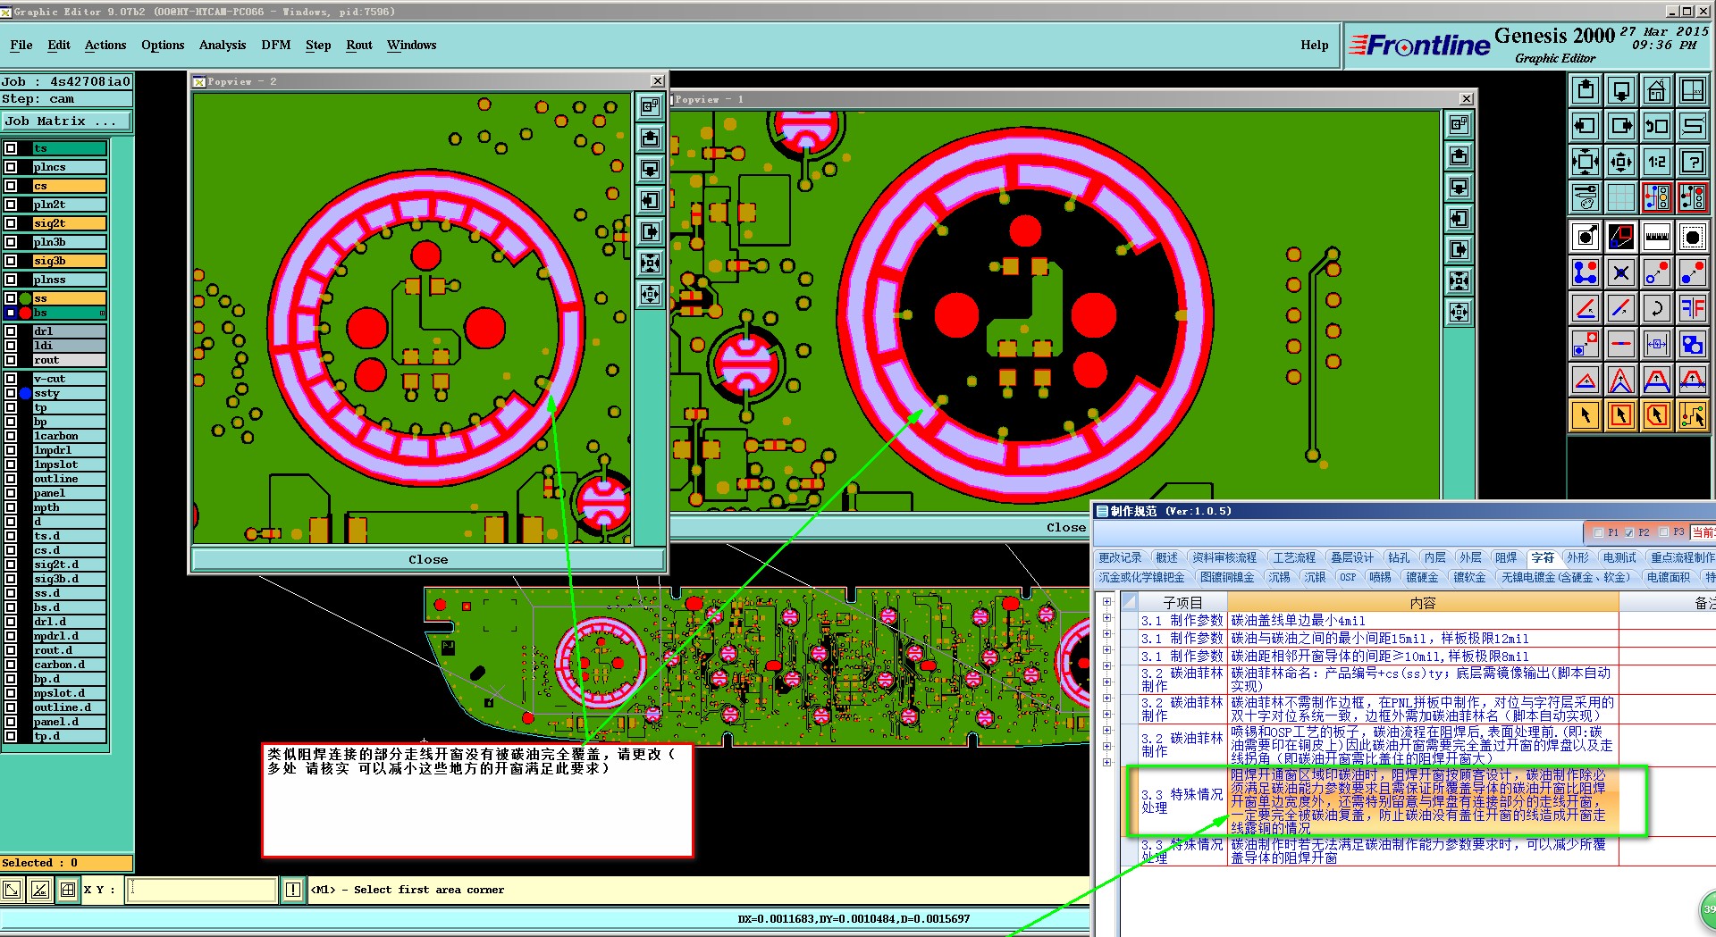The image size is (1716, 937).
Task: Click the dimension arrows tool icon
Action: pyautogui.click(x=1657, y=344)
